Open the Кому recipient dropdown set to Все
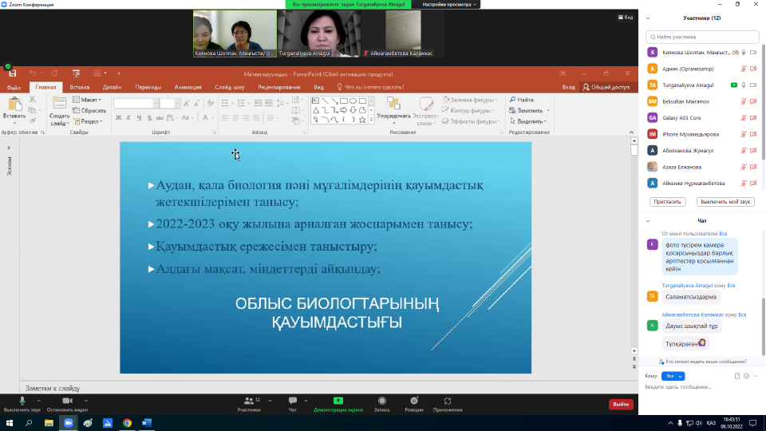The height and width of the screenshot is (431, 766). (673, 376)
